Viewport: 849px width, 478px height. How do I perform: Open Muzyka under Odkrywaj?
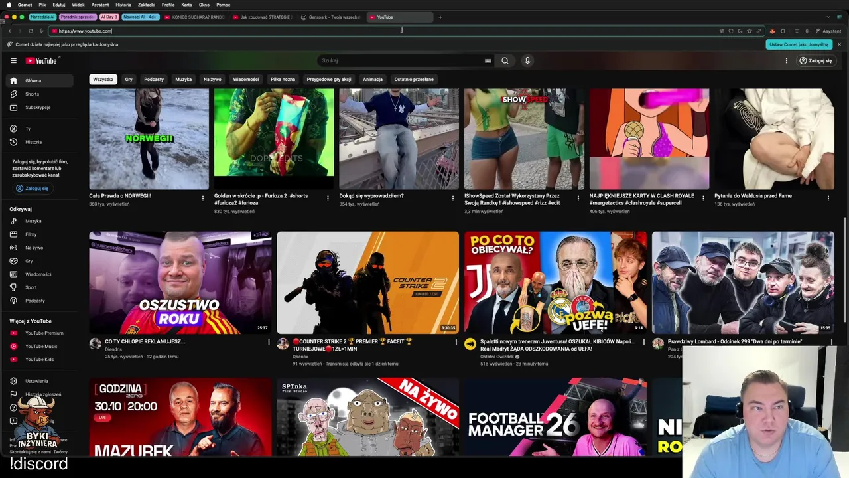tap(40, 221)
